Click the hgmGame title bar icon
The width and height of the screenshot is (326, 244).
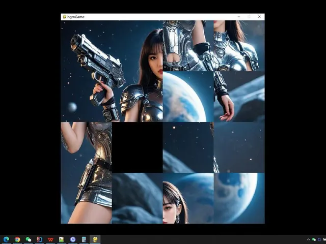click(65, 17)
